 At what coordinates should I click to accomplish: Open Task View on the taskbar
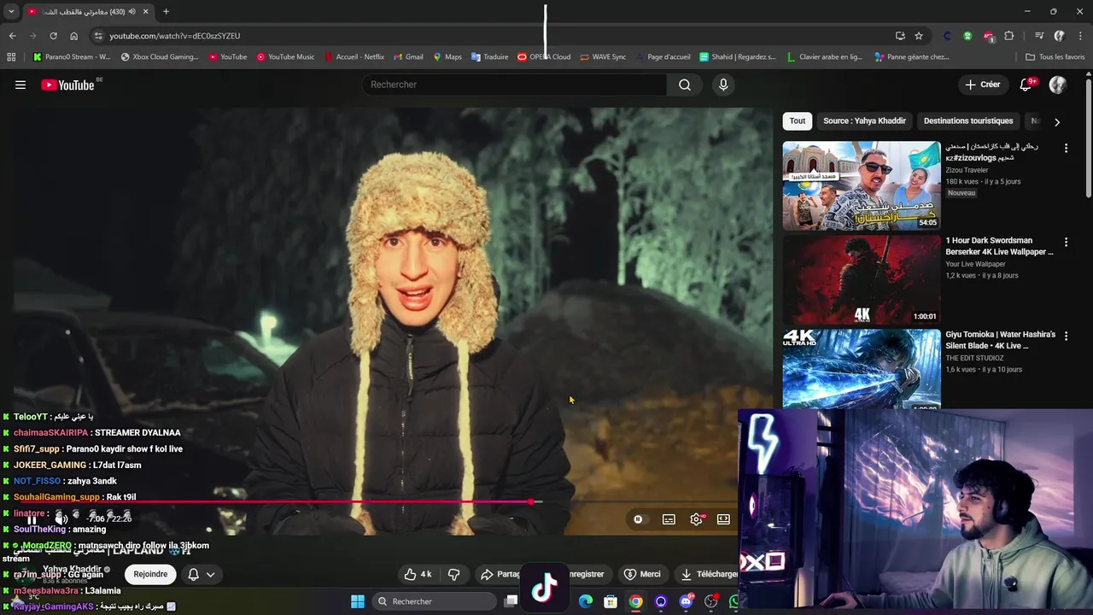[x=511, y=601]
